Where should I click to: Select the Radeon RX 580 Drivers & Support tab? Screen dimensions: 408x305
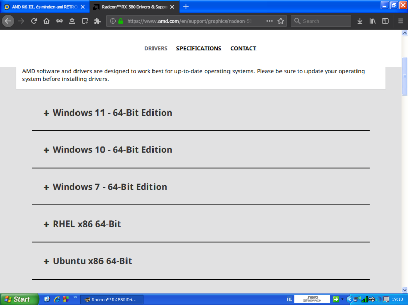click(134, 7)
